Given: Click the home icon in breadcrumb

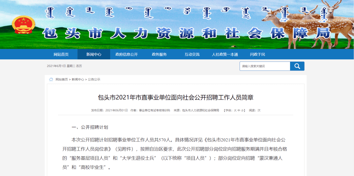Looking at the screenshot, I should (x=51, y=79).
